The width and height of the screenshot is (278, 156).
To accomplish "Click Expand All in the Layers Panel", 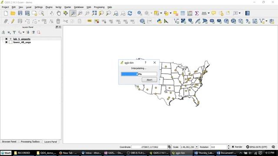I will click(28, 32).
